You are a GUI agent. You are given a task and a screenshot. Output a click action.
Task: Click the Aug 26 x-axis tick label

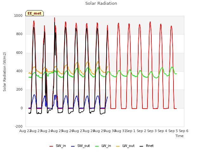tap(68, 131)
